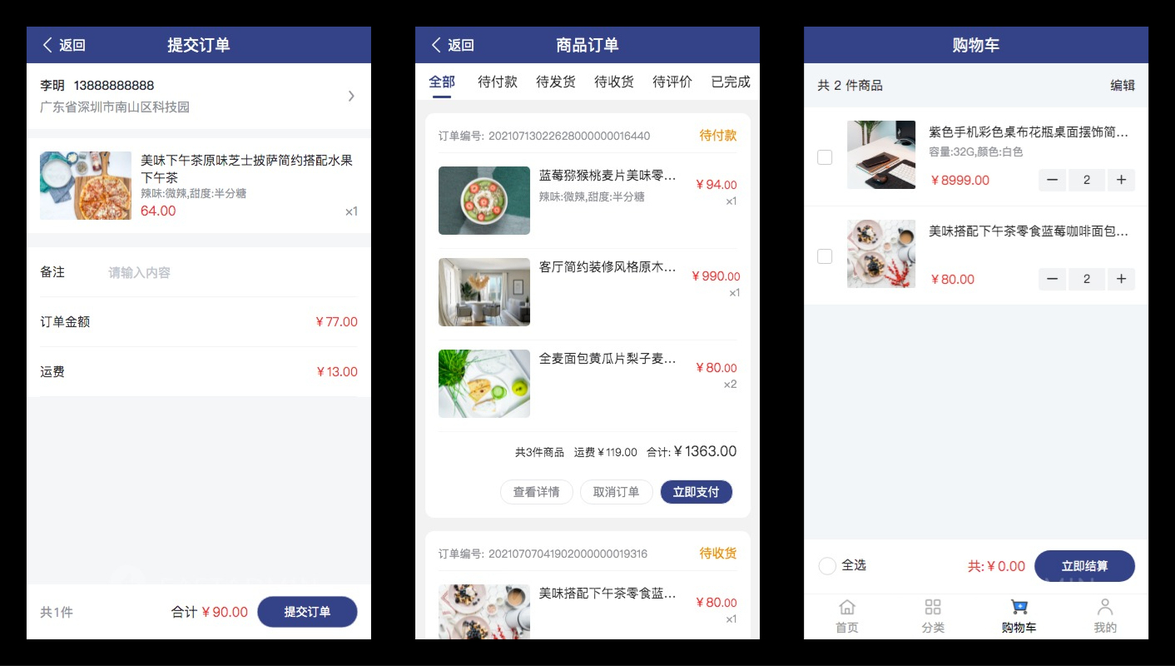The height and width of the screenshot is (666, 1175).
Task: Open the pizza product thumbnail
Action: (86, 186)
